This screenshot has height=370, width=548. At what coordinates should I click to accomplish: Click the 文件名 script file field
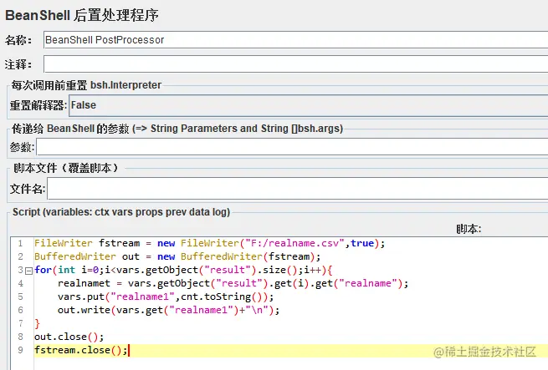point(298,189)
